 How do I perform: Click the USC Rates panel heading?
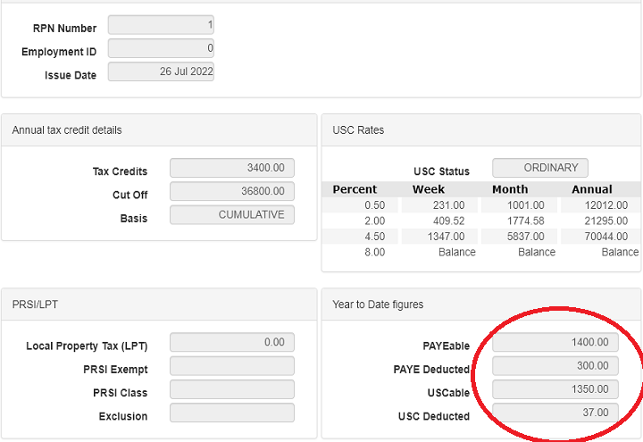coord(358,130)
